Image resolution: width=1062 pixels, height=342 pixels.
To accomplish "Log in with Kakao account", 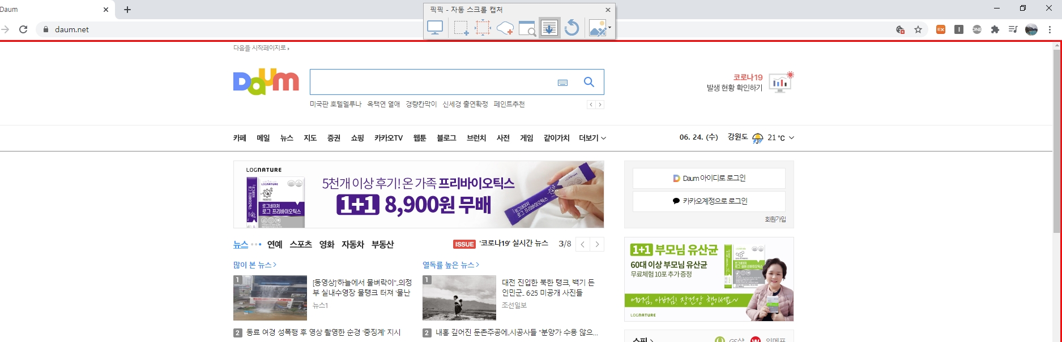I will click(x=709, y=201).
